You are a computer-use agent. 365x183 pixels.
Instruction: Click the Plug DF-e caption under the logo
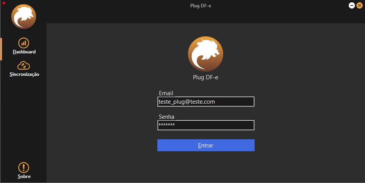click(205, 77)
